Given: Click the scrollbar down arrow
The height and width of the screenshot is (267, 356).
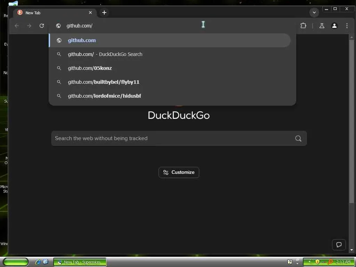Looking at the screenshot, I should pos(351,250).
